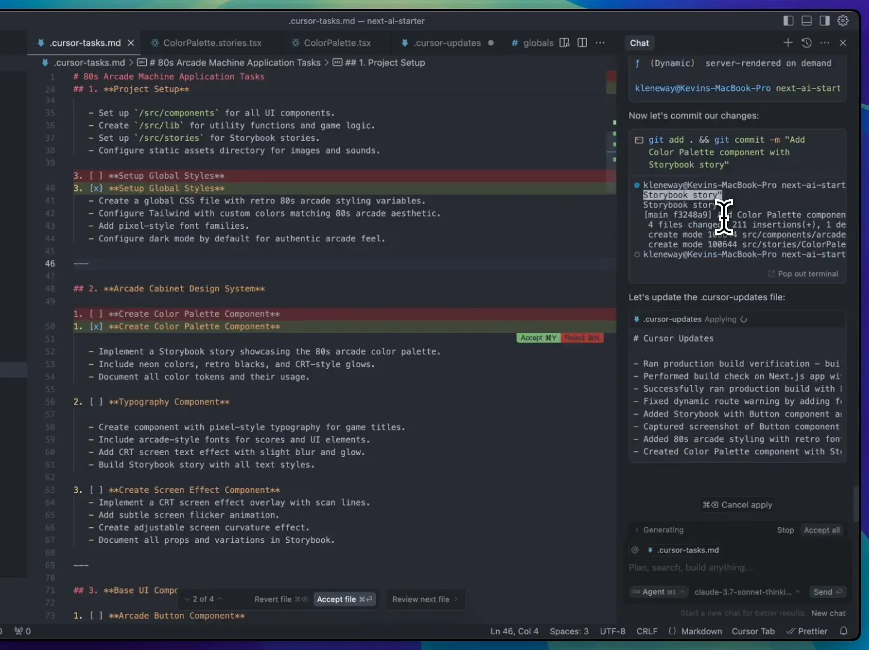The height and width of the screenshot is (650, 869).
Task: Start a new chat with plus icon
Action: (788, 43)
